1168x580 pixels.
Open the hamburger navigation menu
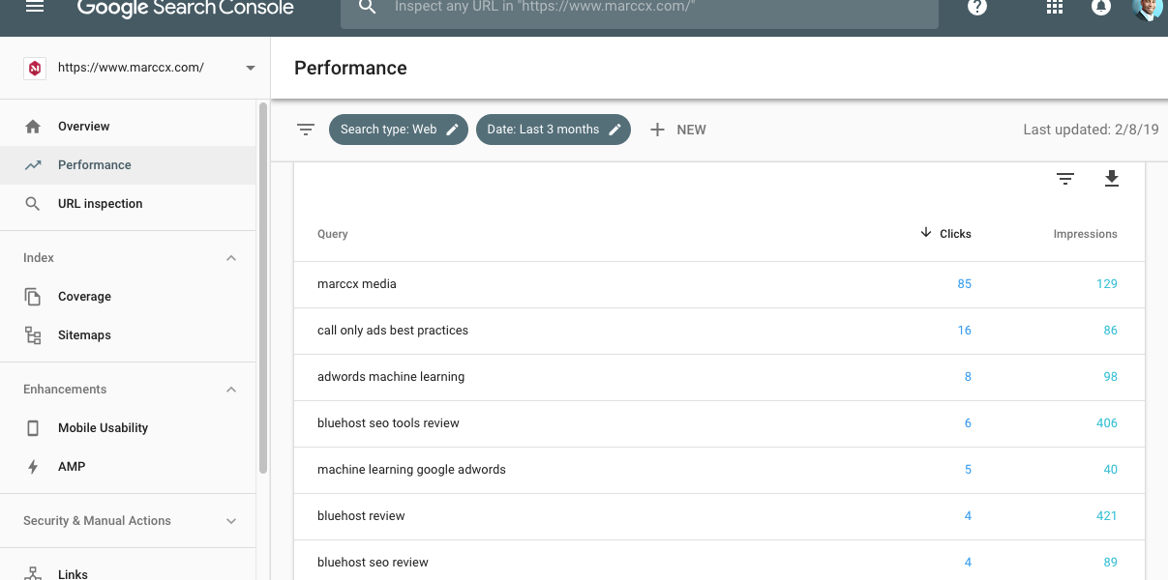point(35,7)
